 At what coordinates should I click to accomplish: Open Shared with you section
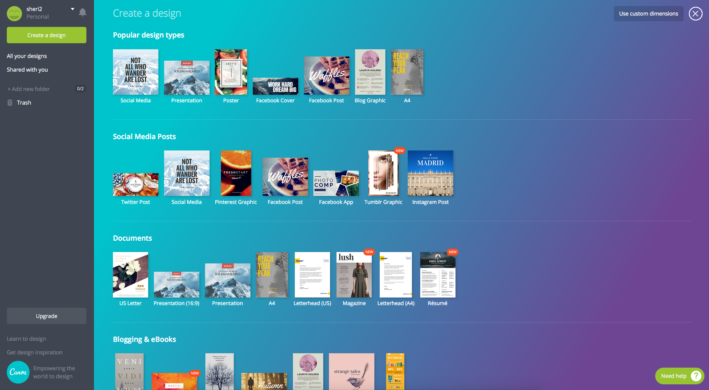[x=27, y=70]
